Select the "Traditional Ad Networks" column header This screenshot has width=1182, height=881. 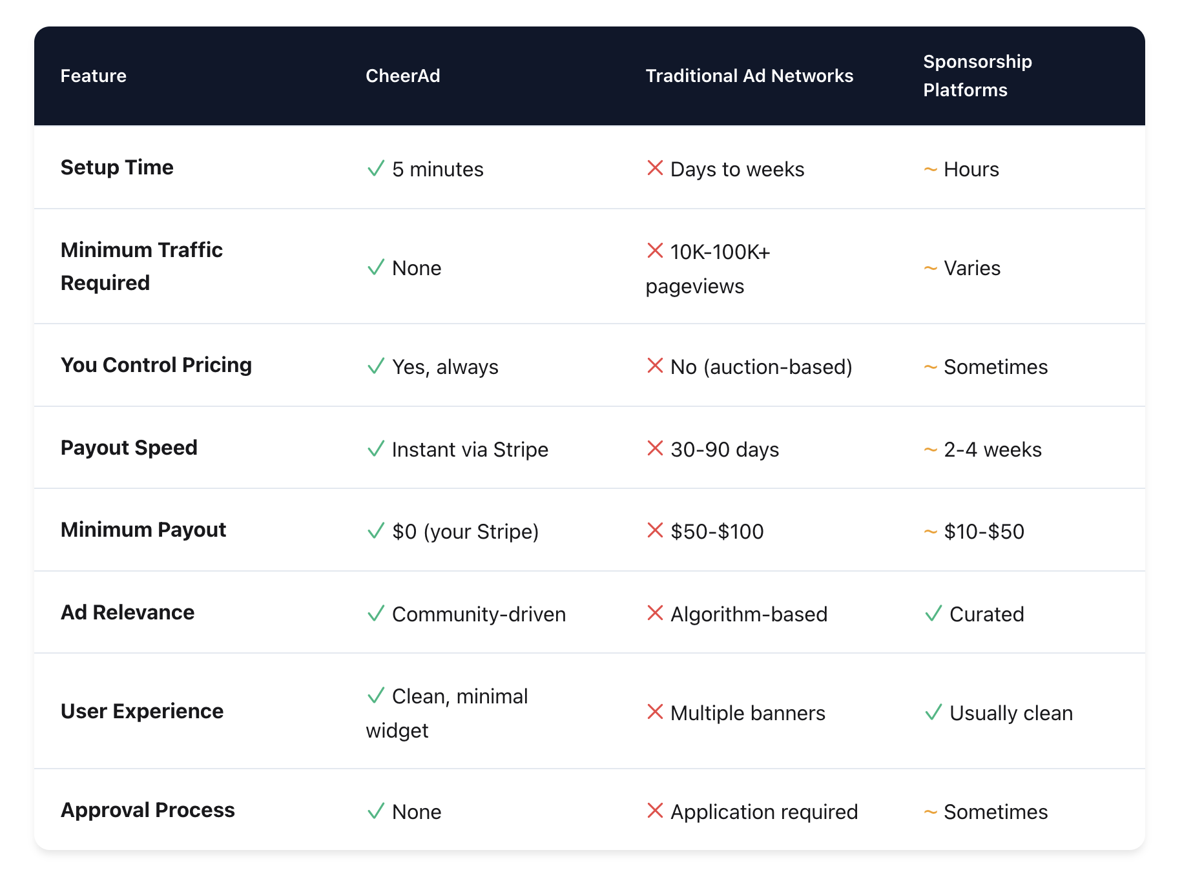(x=749, y=76)
